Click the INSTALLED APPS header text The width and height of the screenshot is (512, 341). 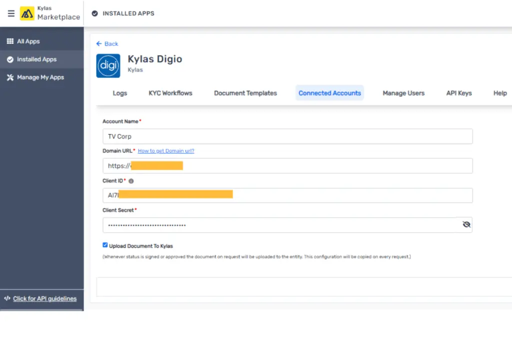pyautogui.click(x=128, y=13)
